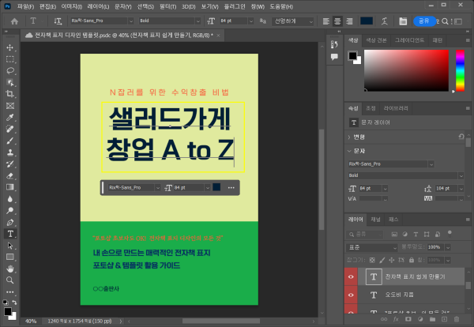
Task: Click the blue 공유 share button
Action: 424,21
